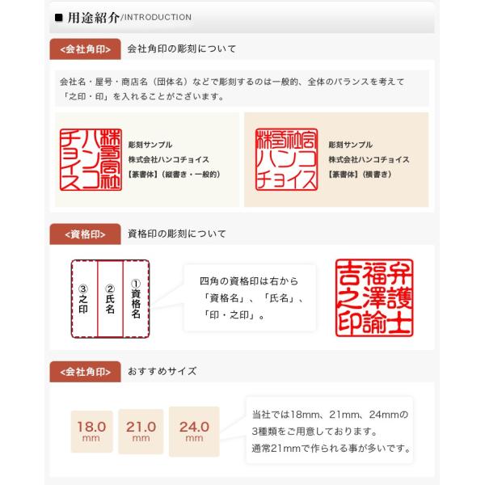Click the black square before 用途紹介

(58, 17)
